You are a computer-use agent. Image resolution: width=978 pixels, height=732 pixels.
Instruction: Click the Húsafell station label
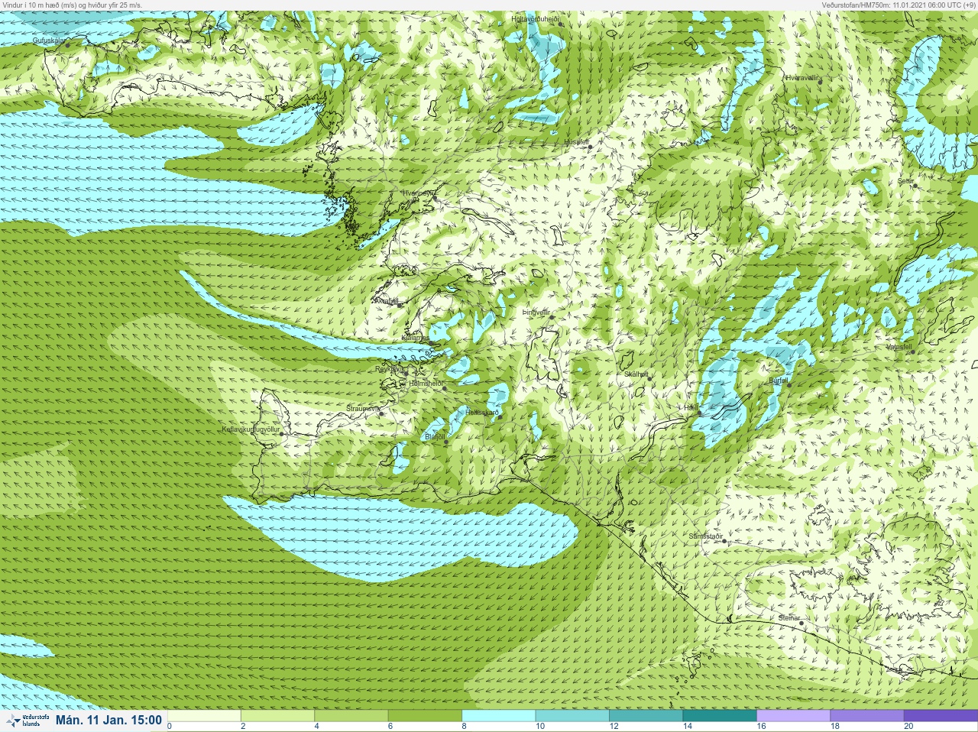(x=576, y=142)
